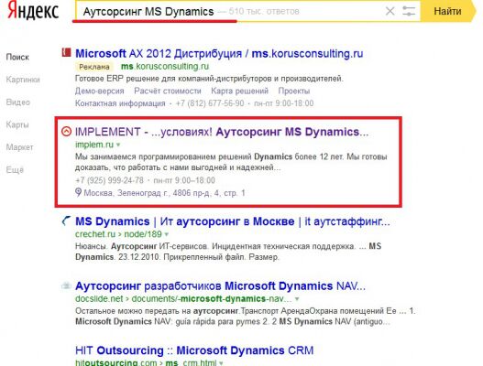Click phone number +7 (812) 677-56-90
This screenshot has height=366, width=483.
(x=210, y=103)
